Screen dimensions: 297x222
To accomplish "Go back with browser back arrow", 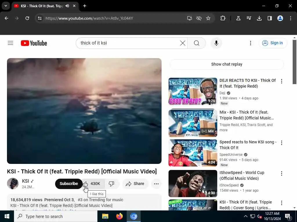I will coord(6,18).
